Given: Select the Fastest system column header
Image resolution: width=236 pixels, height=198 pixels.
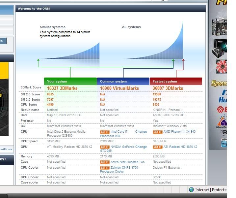Looking at the screenshot, I should pyautogui.click(x=176, y=81).
